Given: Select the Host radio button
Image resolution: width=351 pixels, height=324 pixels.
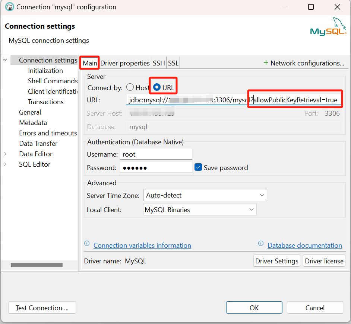Looking at the screenshot, I should [130, 87].
